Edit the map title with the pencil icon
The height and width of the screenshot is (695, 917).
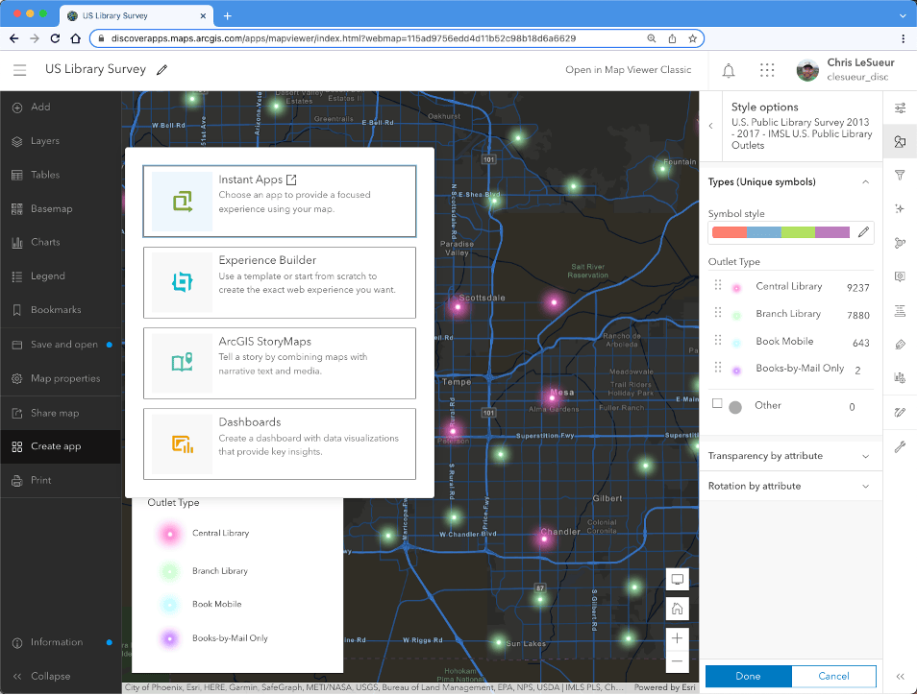click(162, 70)
